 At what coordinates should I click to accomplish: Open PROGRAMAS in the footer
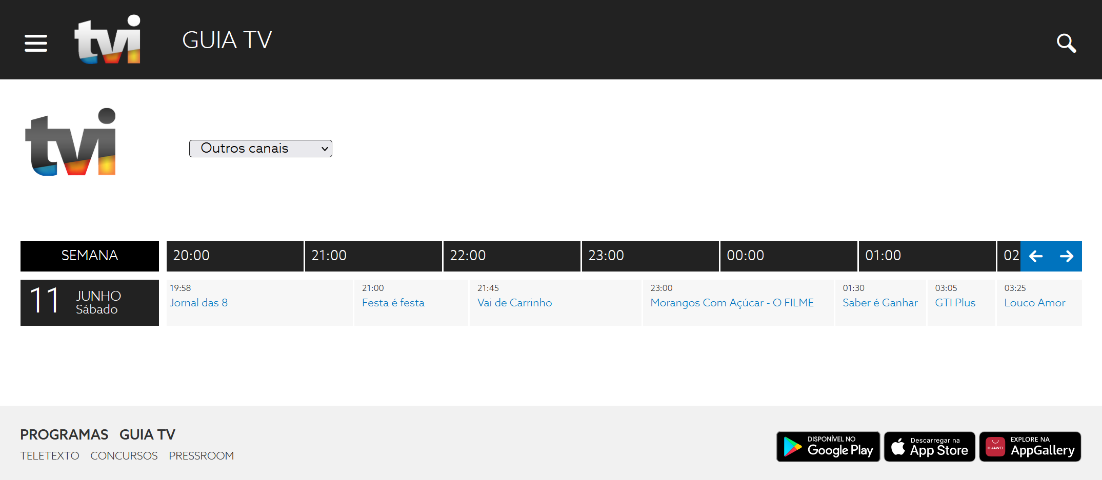click(x=64, y=434)
